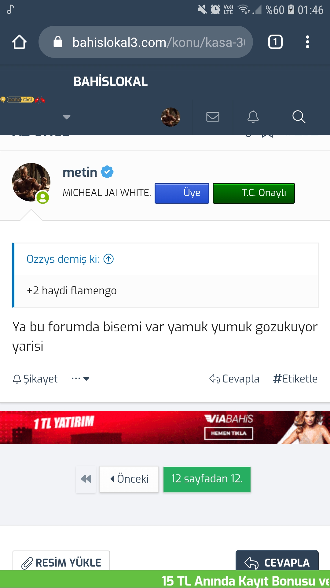Click Cevapla under metin's post
The width and height of the screenshot is (330, 588).
tap(234, 379)
